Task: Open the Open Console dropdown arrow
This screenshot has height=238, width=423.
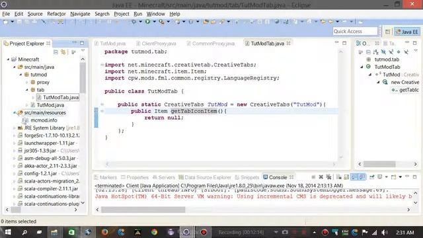Action: pos(401,177)
